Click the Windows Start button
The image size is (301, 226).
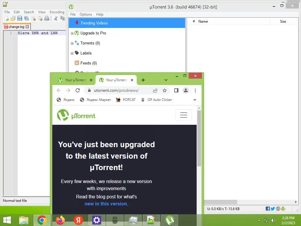click(7, 220)
